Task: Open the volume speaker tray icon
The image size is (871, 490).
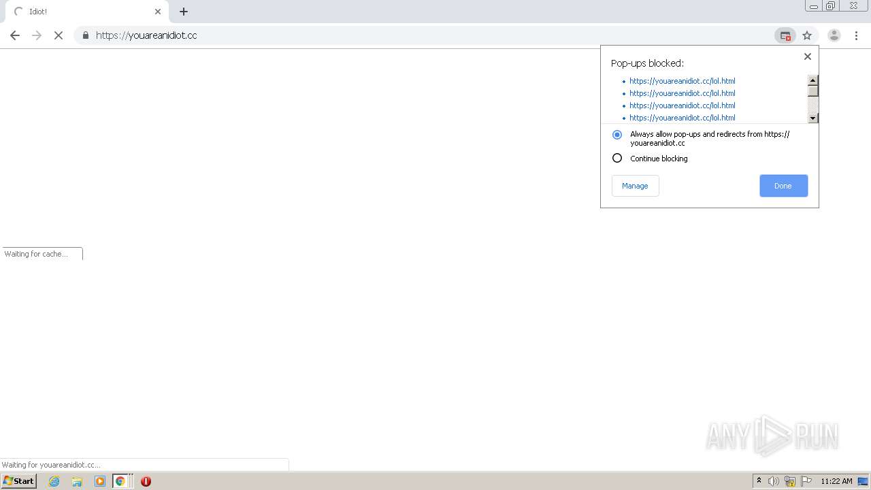Action: tap(774, 481)
